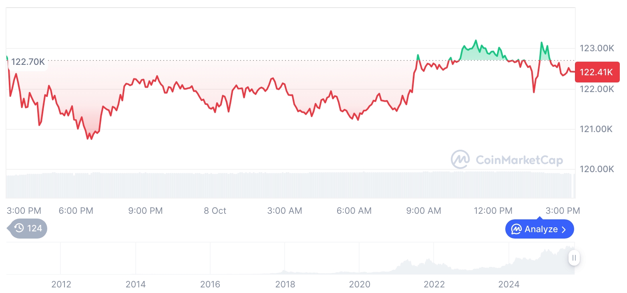627x293 pixels.
Task: Jump to 2022 in the overview timeline
Action: click(434, 285)
